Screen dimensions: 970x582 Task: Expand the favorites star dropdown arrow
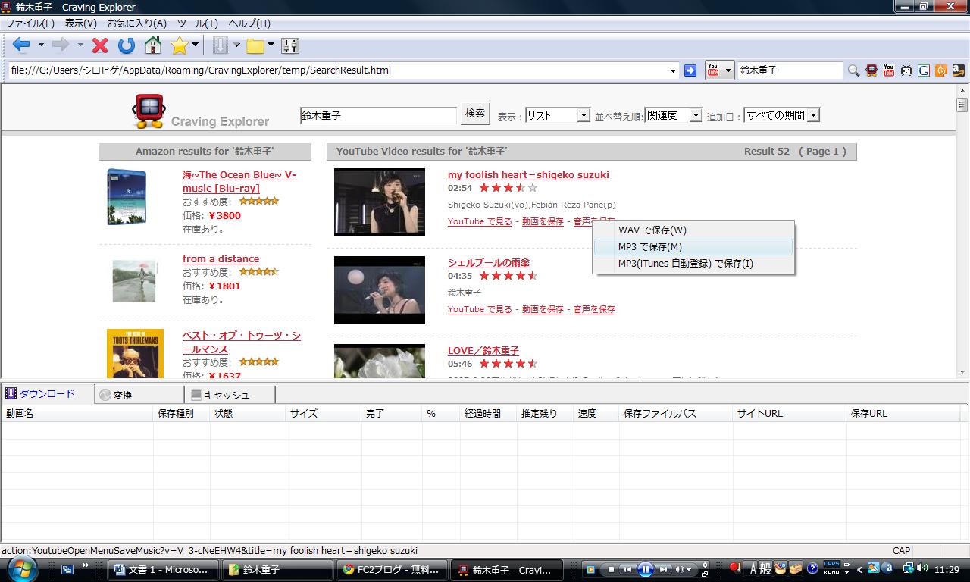(x=196, y=45)
